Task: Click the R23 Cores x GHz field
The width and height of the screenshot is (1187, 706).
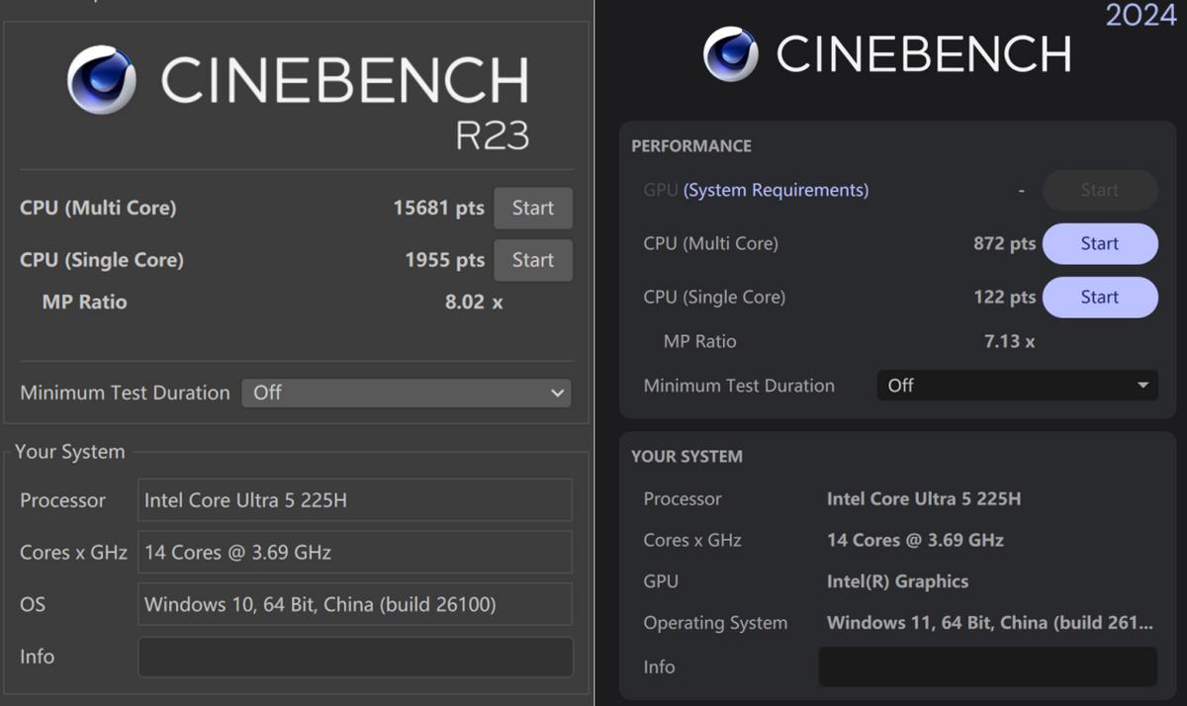Action: click(x=354, y=552)
